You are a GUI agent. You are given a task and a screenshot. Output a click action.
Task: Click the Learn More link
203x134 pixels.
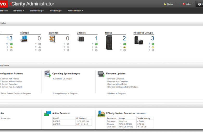[x=141, y=113]
